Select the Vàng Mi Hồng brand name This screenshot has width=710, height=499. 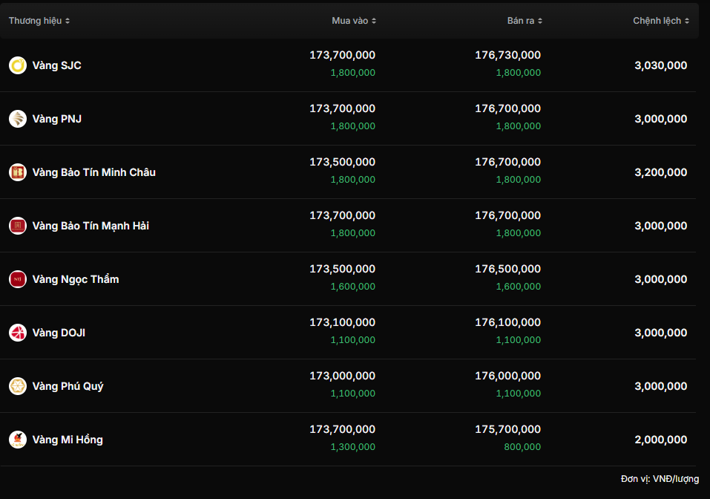pos(68,440)
